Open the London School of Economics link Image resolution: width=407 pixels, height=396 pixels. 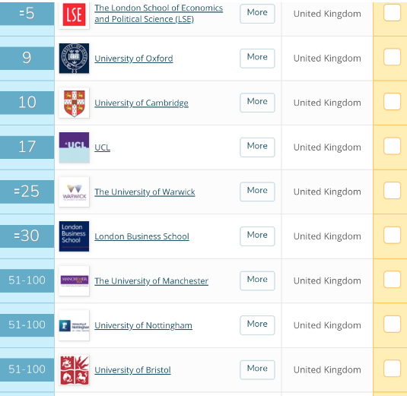click(158, 14)
